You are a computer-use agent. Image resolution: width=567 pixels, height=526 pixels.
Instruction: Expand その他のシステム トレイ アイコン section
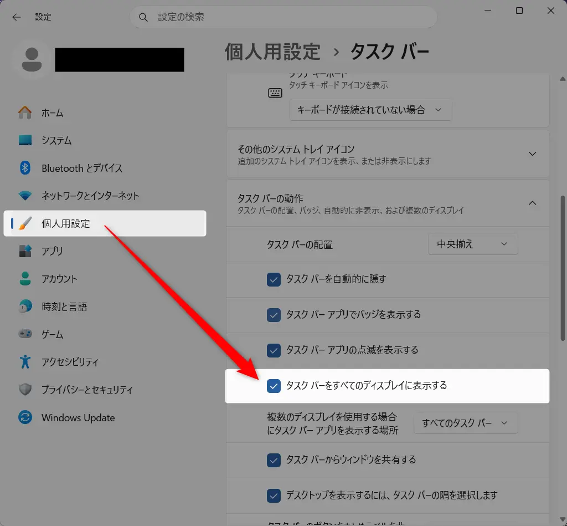(x=532, y=154)
